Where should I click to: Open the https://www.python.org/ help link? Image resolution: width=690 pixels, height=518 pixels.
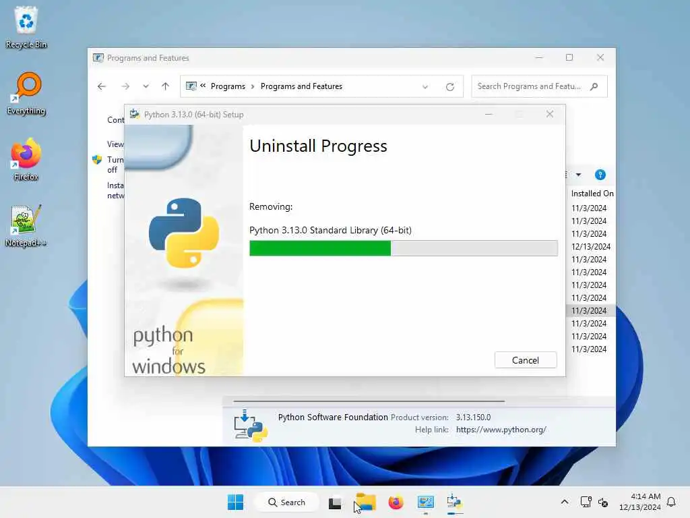pyautogui.click(x=501, y=430)
